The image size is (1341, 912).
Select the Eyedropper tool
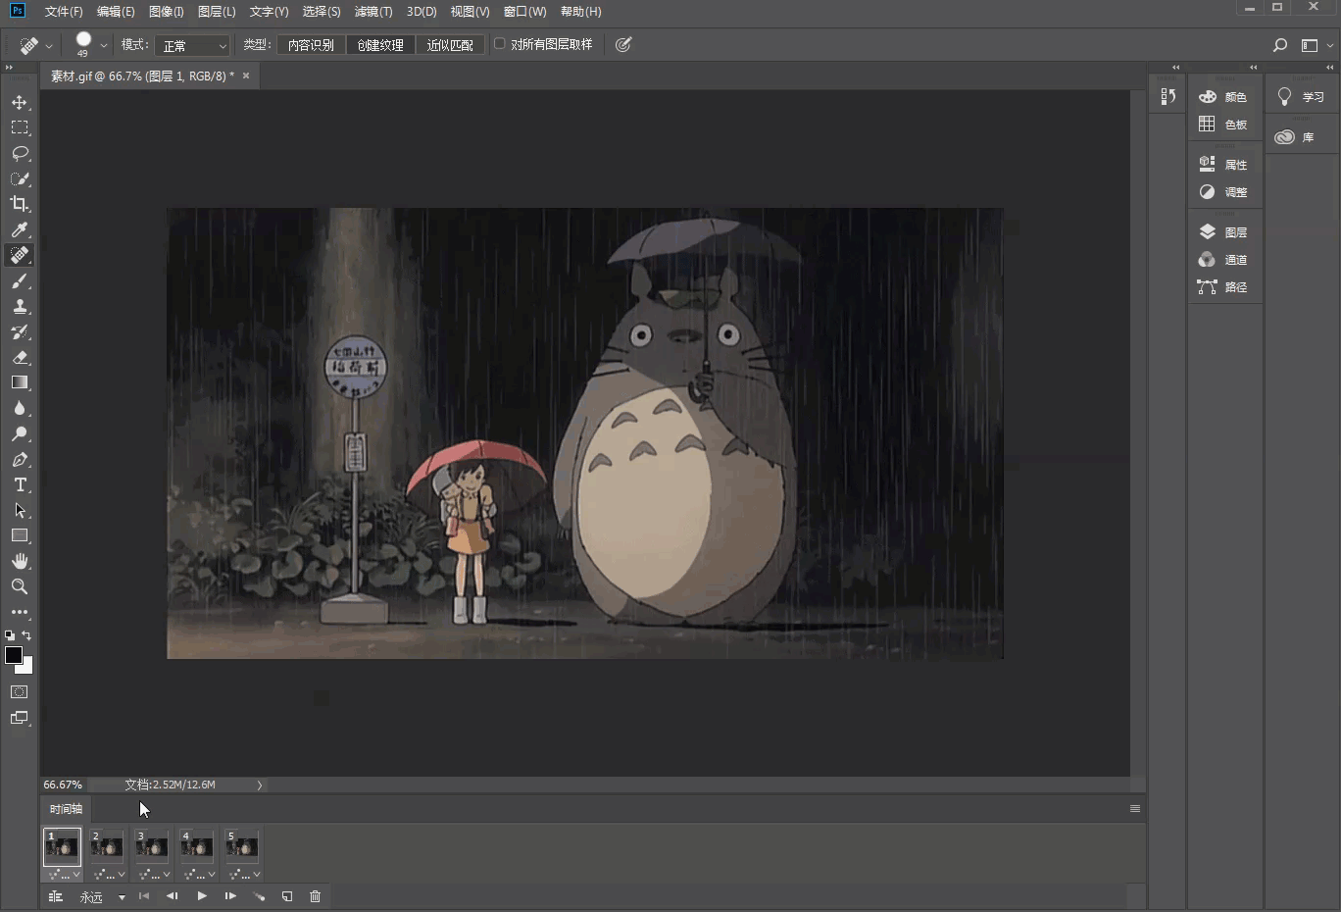pos(20,229)
